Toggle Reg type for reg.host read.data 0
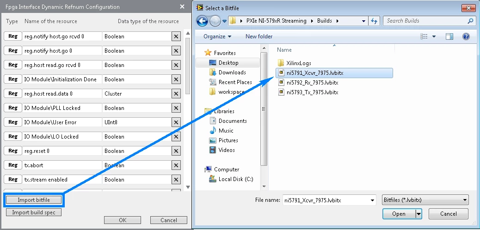The width and height of the screenshot is (480, 230). pos(13,93)
